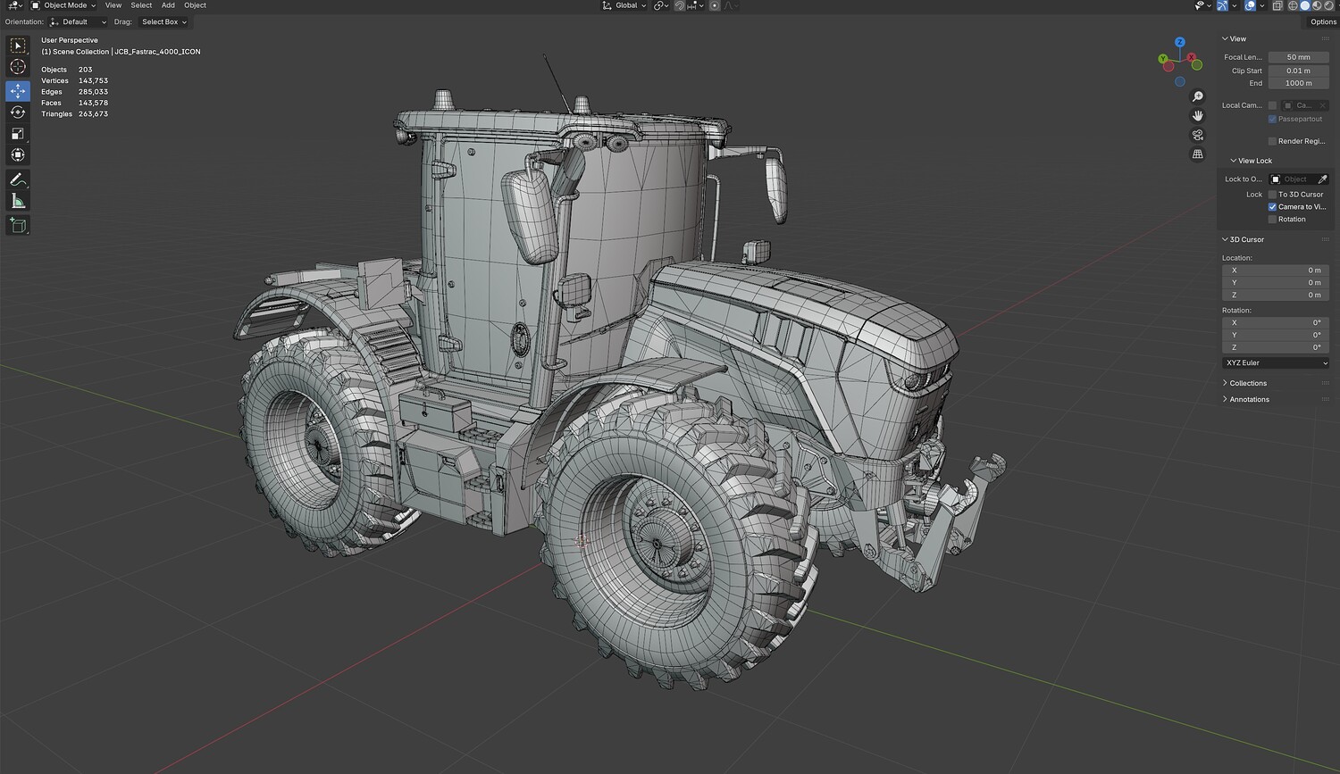The width and height of the screenshot is (1340, 774).
Task: Select rendered viewport shading
Action: (x=1329, y=5)
